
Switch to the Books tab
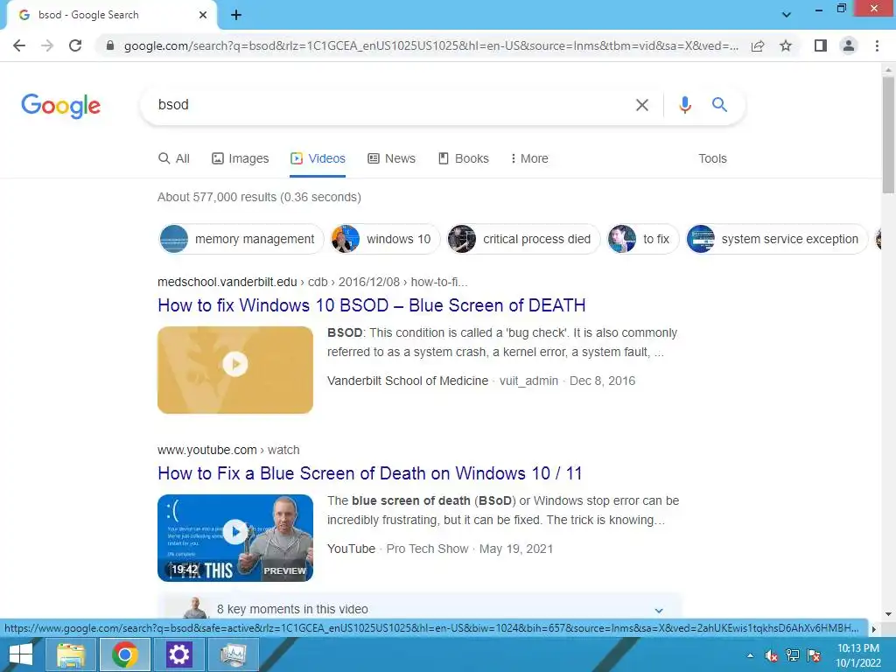464,158
